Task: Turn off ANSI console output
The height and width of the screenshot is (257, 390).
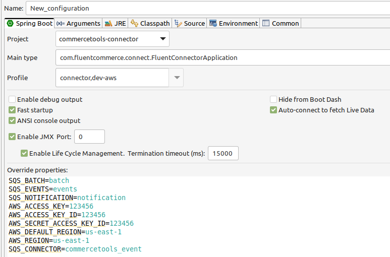Action: click(x=13, y=120)
